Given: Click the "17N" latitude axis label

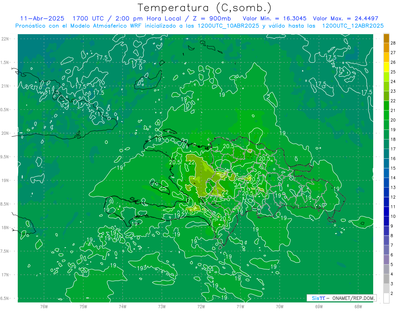Looking at the screenshot, I should tap(5, 275).
